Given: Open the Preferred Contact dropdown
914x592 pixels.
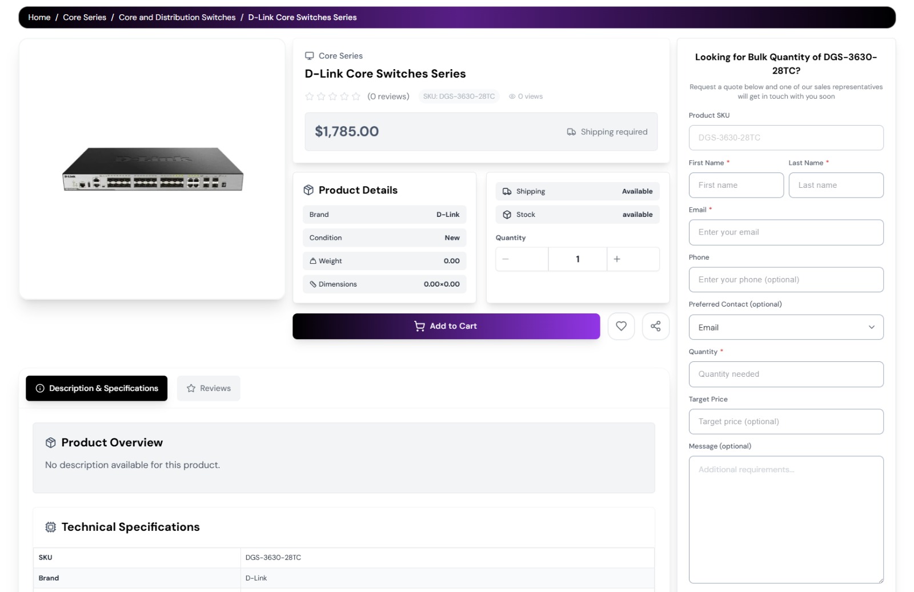Looking at the screenshot, I should pyautogui.click(x=785, y=327).
